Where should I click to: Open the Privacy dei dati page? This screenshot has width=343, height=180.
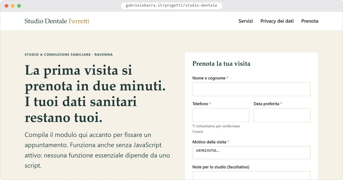(x=277, y=21)
